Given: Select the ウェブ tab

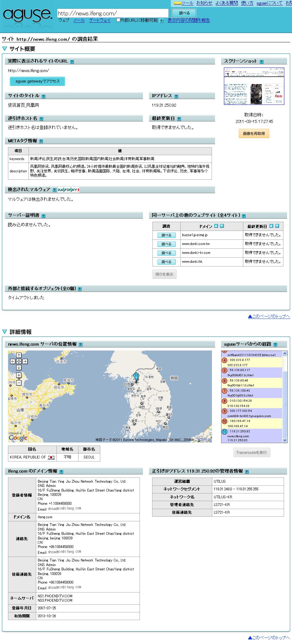Looking at the screenshot, I should [63, 20].
